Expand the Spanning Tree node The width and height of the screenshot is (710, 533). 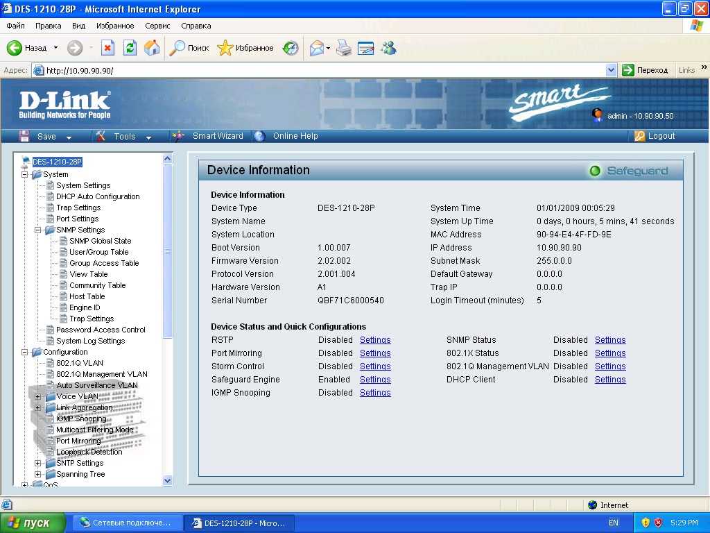click(38, 474)
